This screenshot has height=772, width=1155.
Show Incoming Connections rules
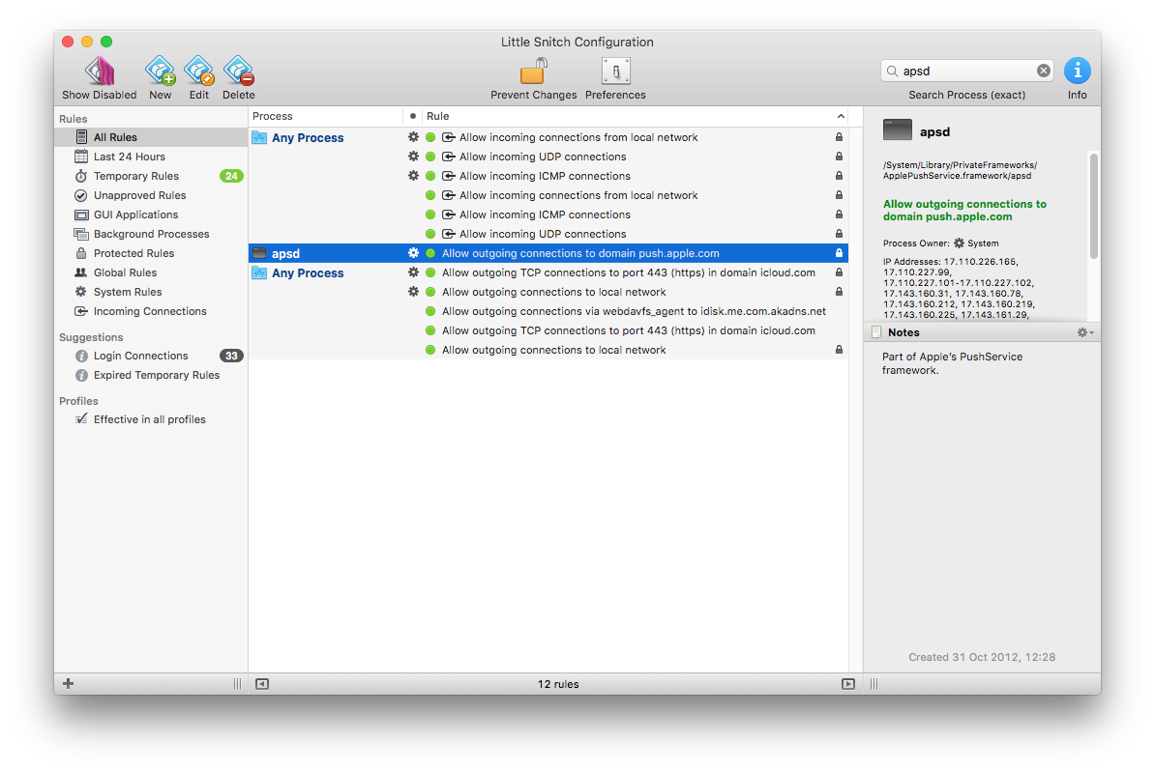tap(151, 310)
